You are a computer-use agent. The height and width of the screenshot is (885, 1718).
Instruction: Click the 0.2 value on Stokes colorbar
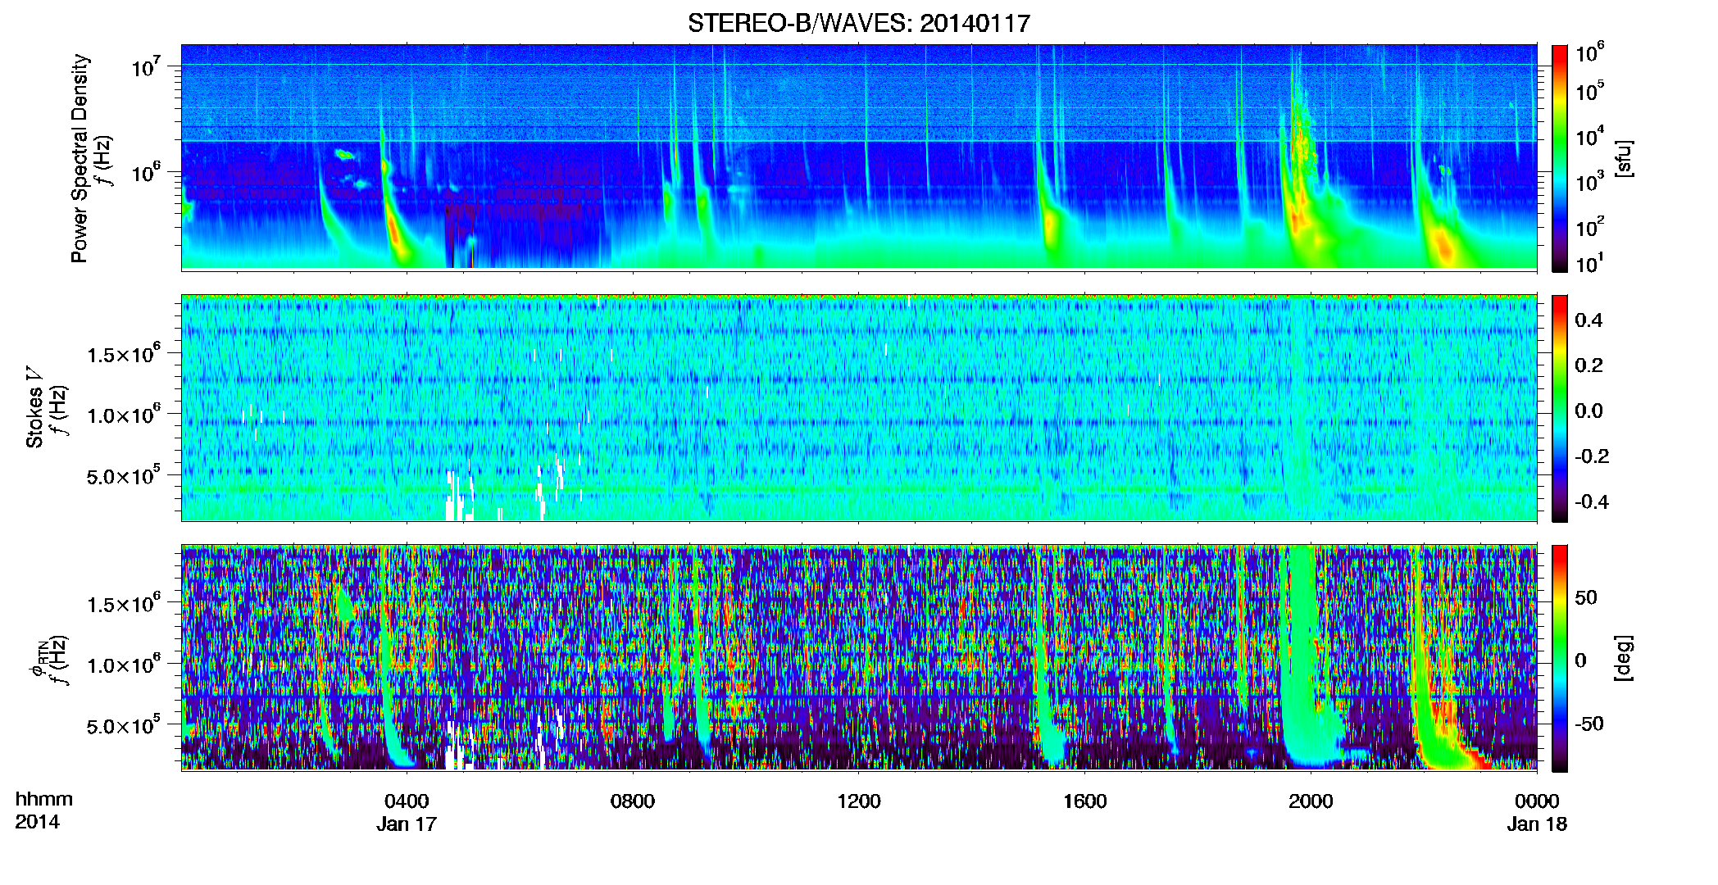(x=1588, y=365)
